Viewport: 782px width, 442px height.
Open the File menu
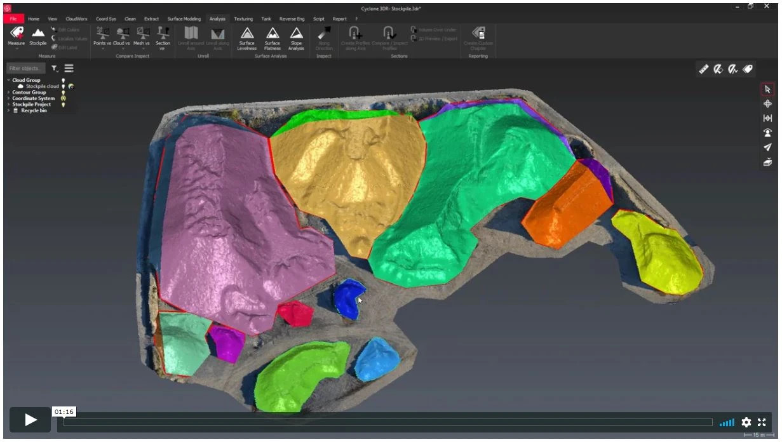[13, 19]
